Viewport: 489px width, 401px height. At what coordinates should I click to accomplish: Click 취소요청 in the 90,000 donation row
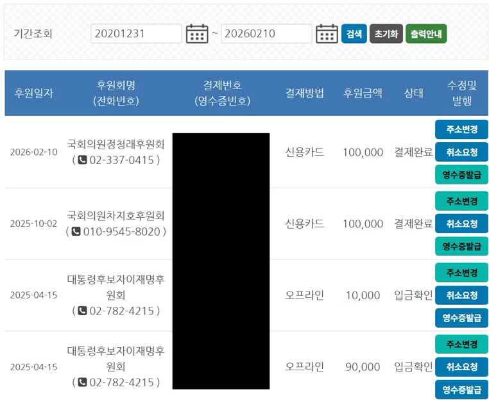(461, 367)
